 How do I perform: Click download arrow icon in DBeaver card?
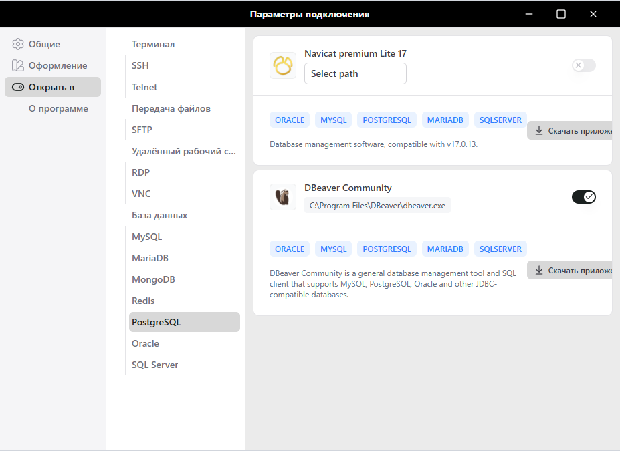tap(539, 271)
